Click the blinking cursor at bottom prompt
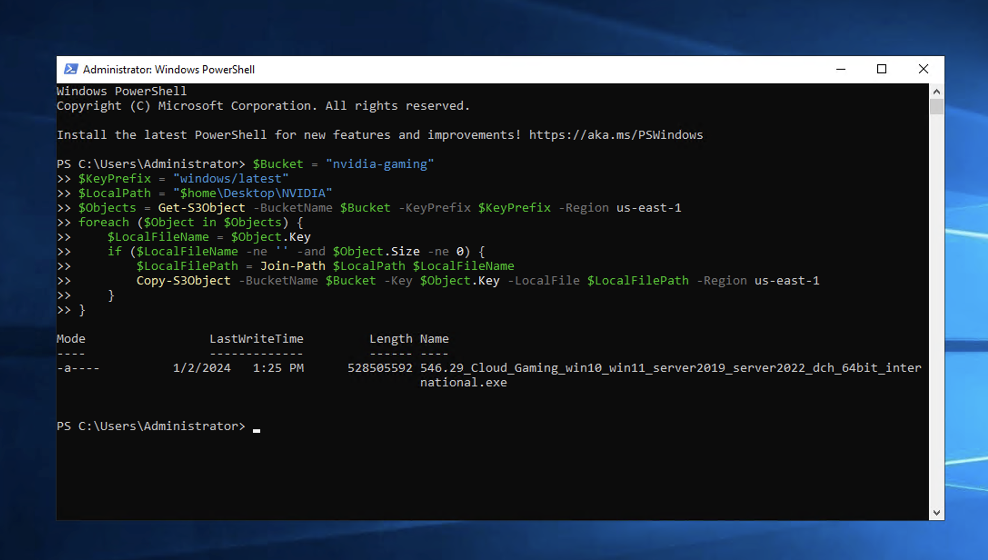 point(256,430)
